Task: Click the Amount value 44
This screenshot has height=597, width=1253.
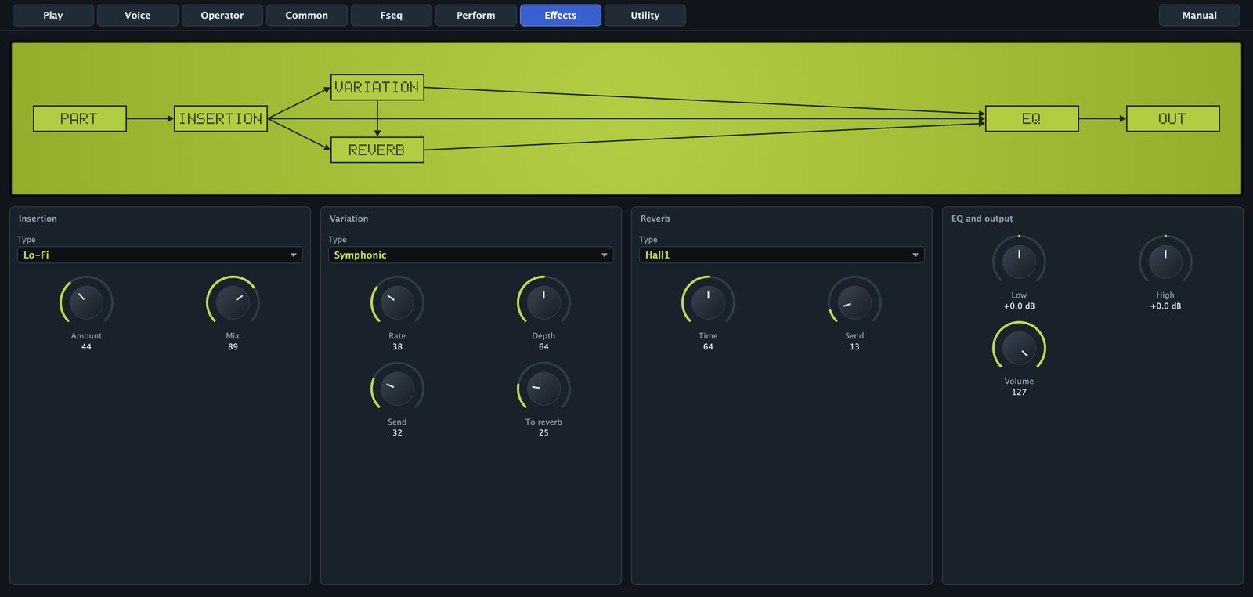Action: (86, 347)
